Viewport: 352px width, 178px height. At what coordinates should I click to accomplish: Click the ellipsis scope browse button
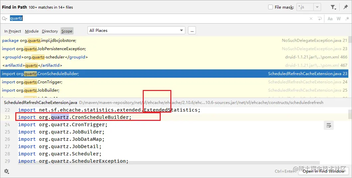(192, 31)
